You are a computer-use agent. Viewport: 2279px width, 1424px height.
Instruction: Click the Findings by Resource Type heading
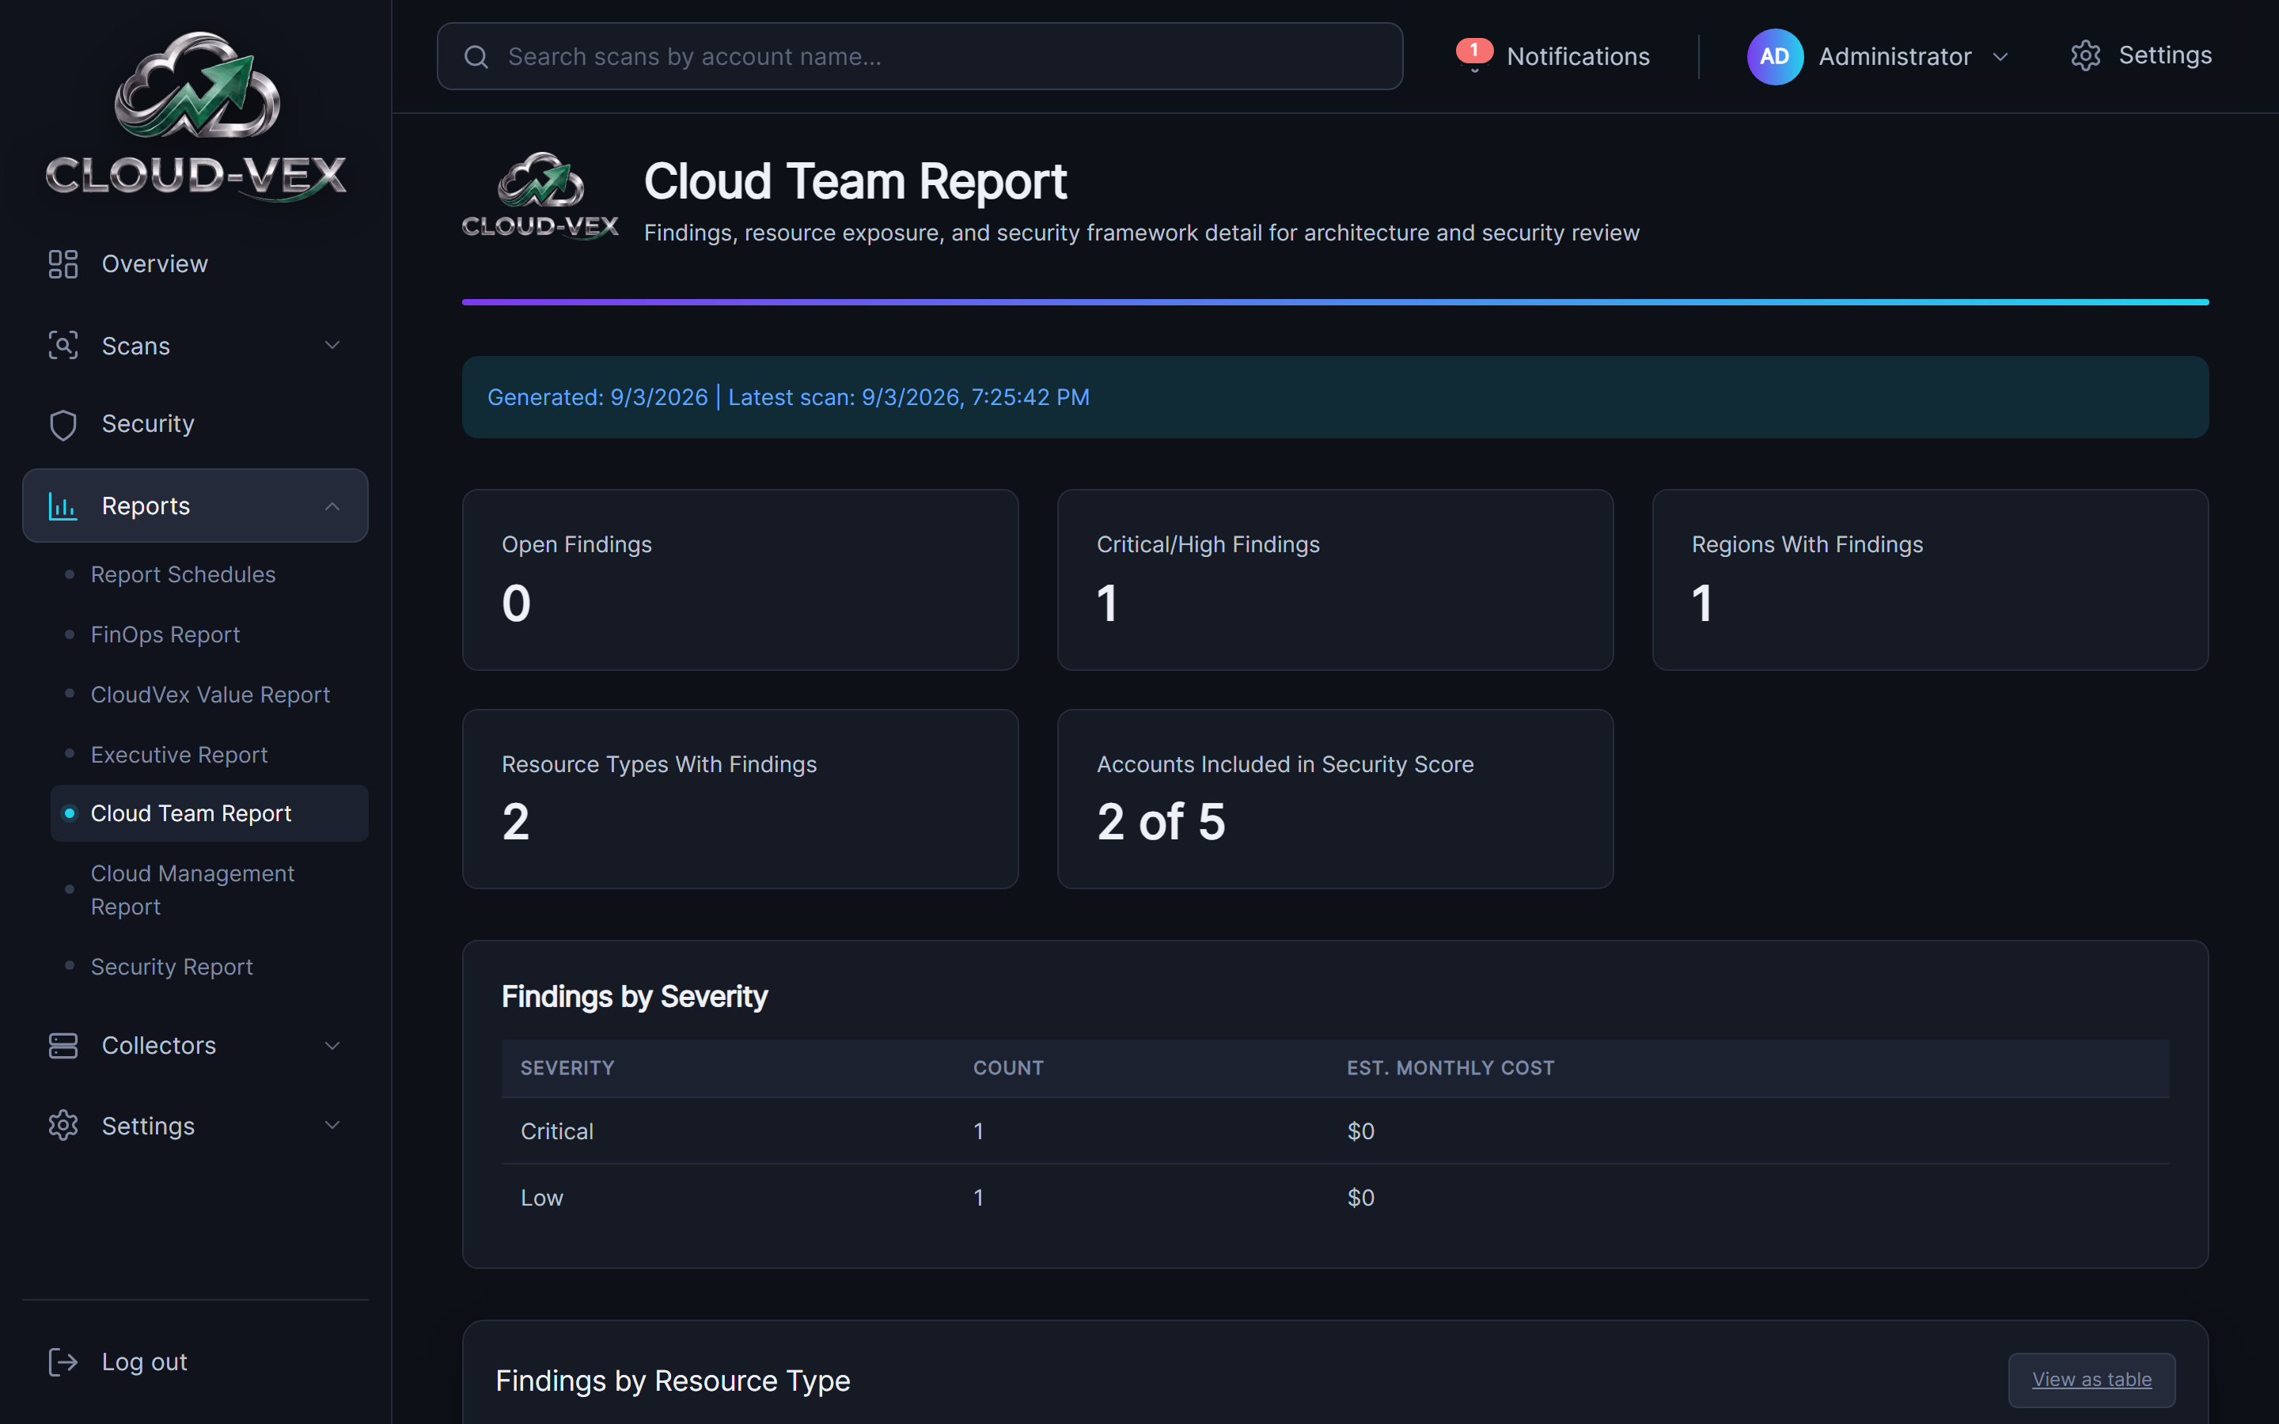tap(673, 1380)
